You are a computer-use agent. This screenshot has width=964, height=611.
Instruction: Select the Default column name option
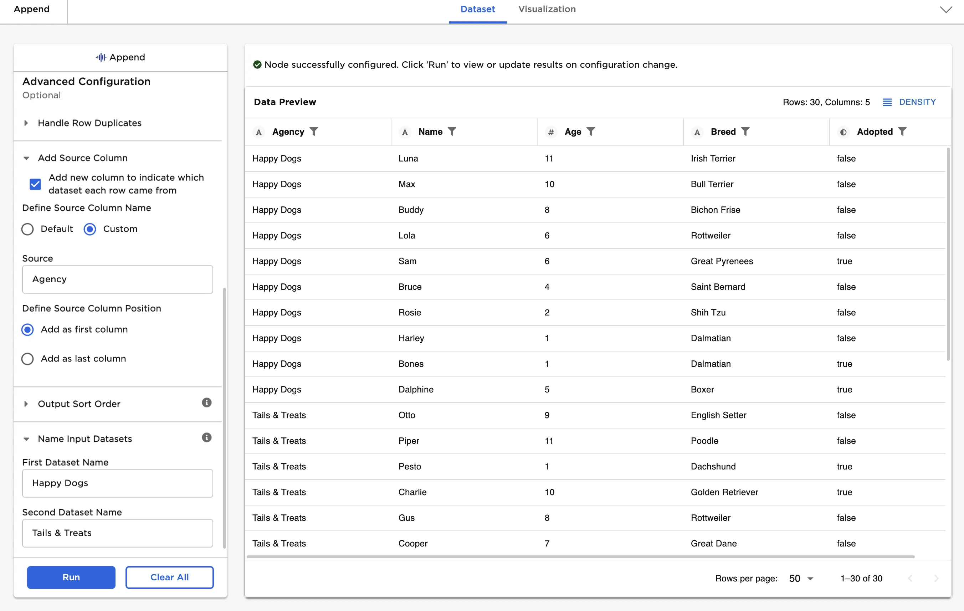[x=27, y=229]
